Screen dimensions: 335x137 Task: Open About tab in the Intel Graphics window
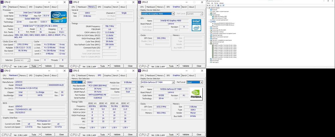coord(192,7)
